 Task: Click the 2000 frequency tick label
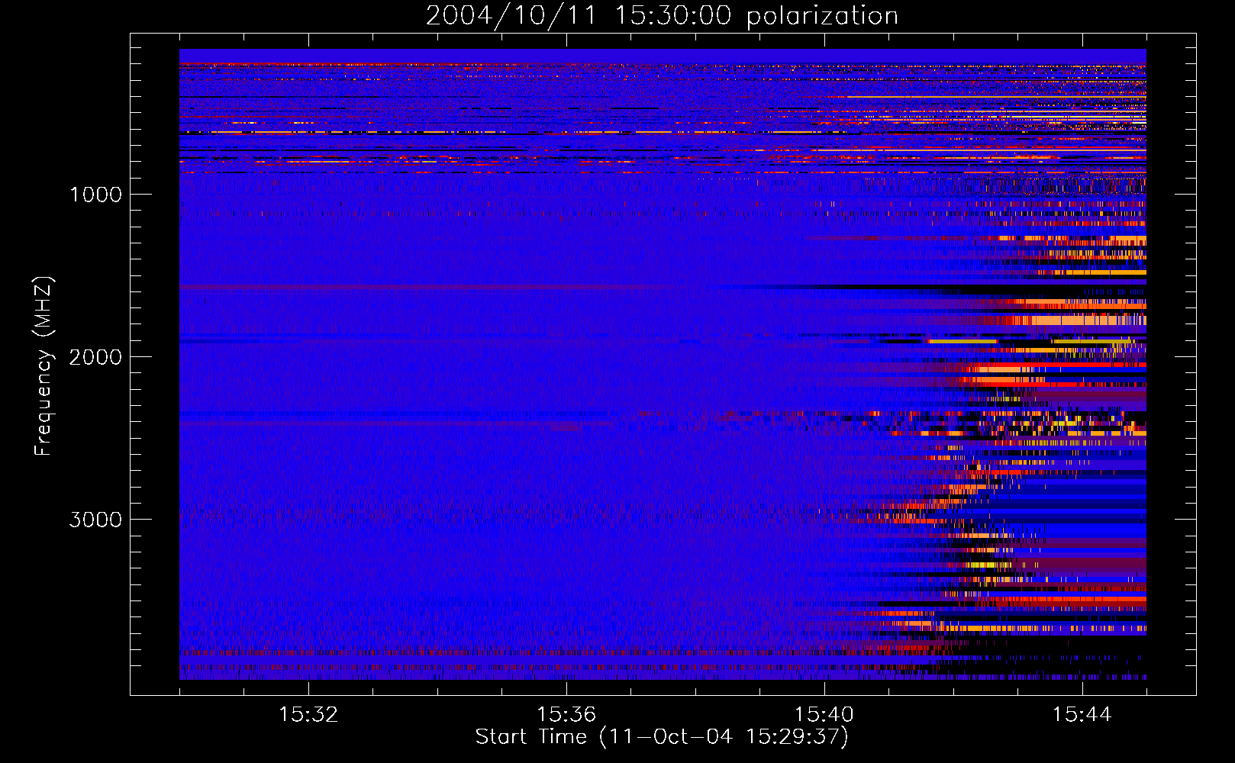pyautogui.click(x=95, y=357)
